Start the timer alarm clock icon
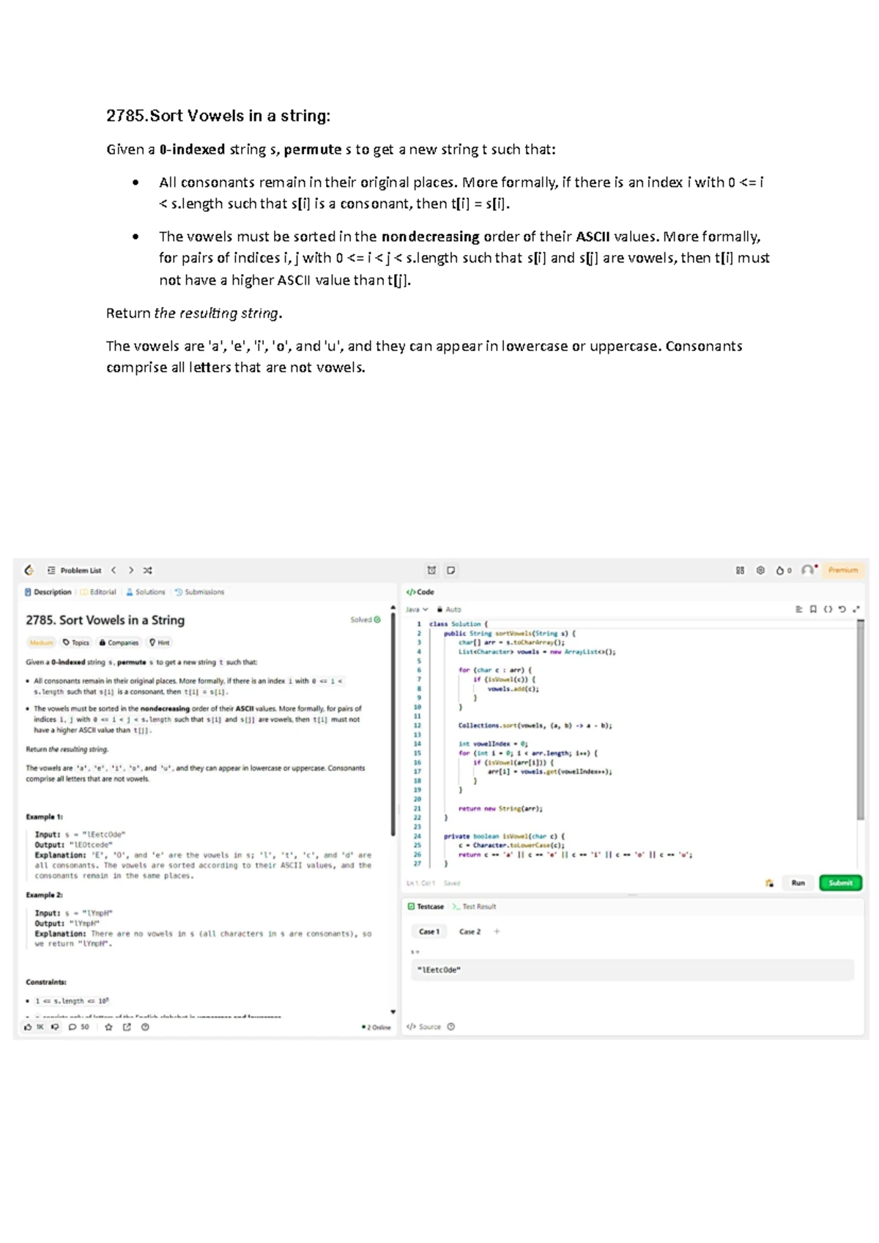Screen dimensions: 879x1243 click(432, 570)
